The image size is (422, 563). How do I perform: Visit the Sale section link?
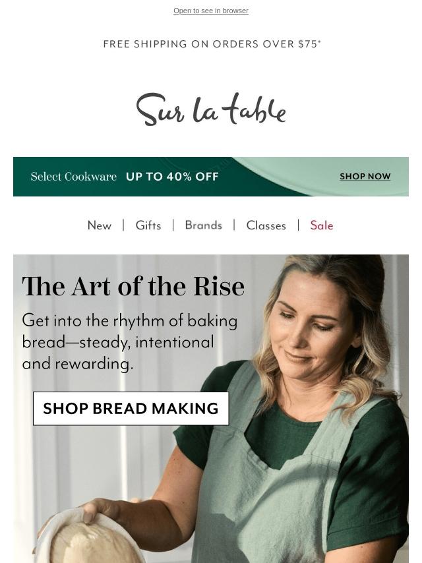coord(322,225)
